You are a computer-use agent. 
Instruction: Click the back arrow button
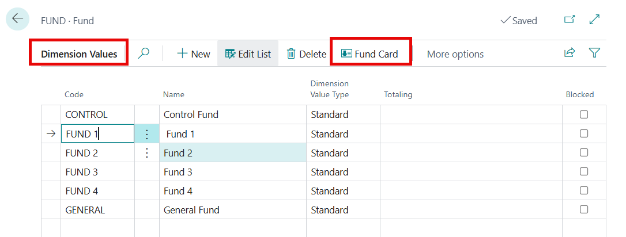point(18,19)
